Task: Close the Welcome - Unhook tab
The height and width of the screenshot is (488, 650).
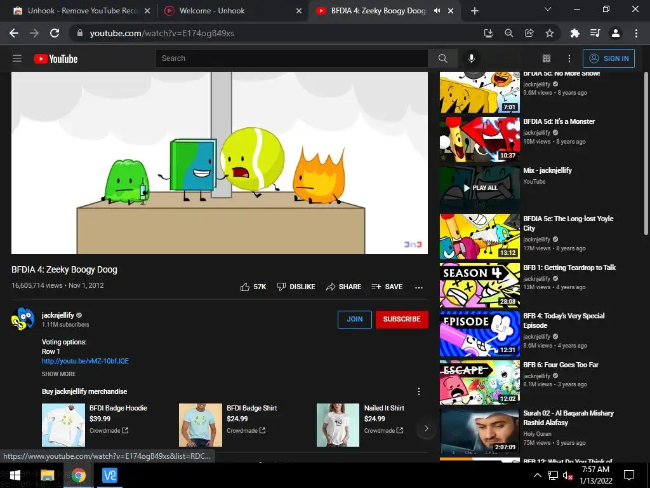Action: [299, 11]
